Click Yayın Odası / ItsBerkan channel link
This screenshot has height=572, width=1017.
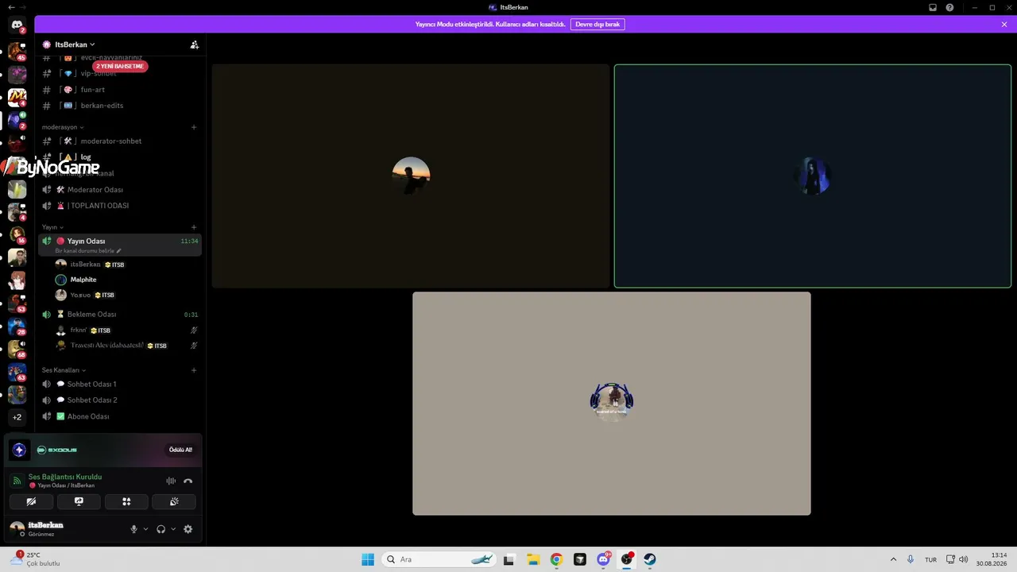pyautogui.click(x=66, y=485)
